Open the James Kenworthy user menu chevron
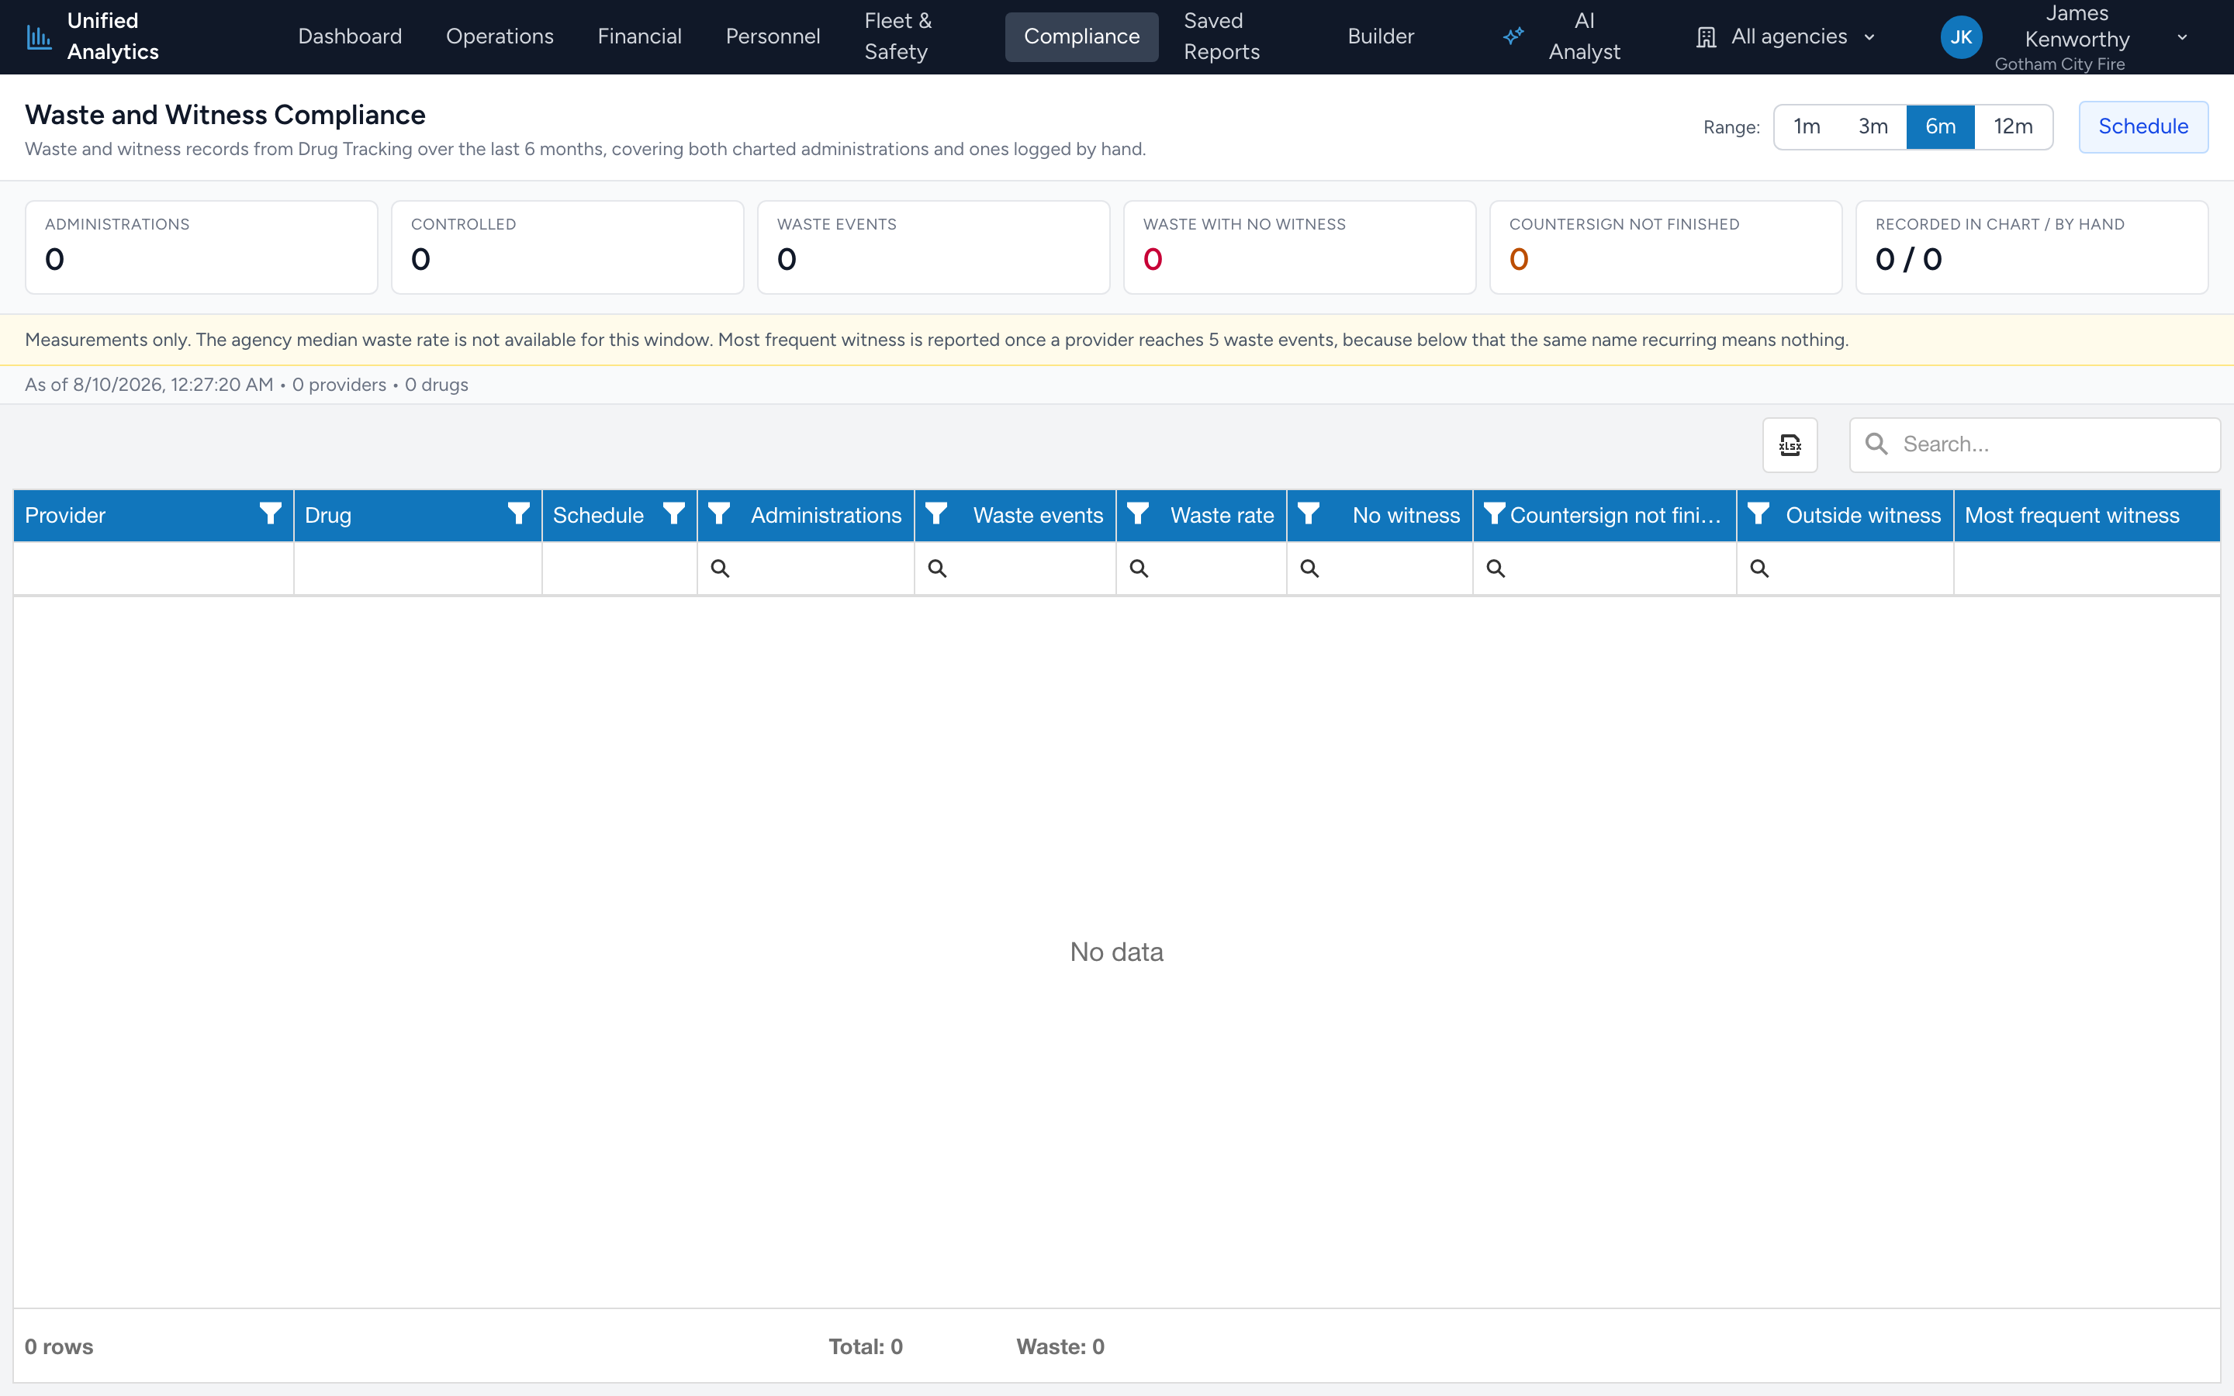This screenshot has height=1396, width=2234. pos(2182,37)
